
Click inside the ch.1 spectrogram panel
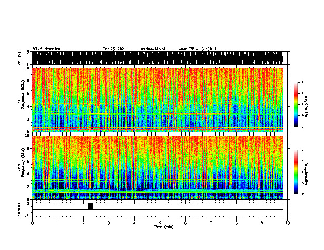tap(157, 100)
